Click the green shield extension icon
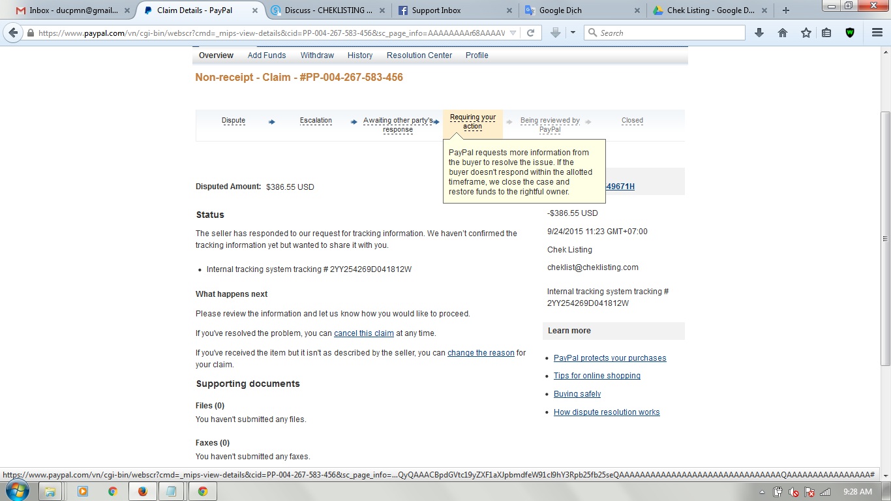Viewport: 891px width, 501px height. [x=850, y=33]
